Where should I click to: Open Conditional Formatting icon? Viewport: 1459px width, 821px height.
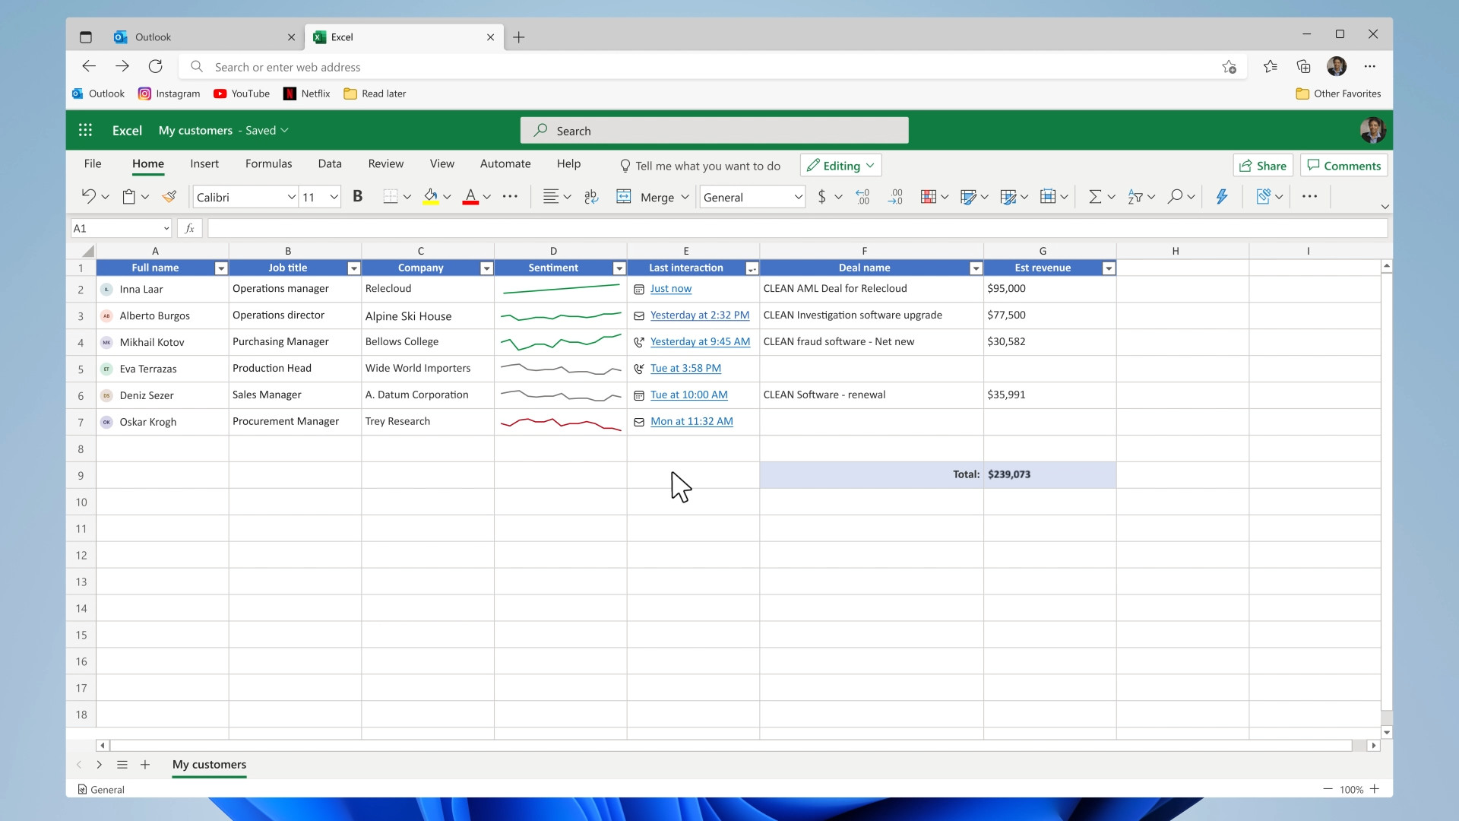(928, 197)
